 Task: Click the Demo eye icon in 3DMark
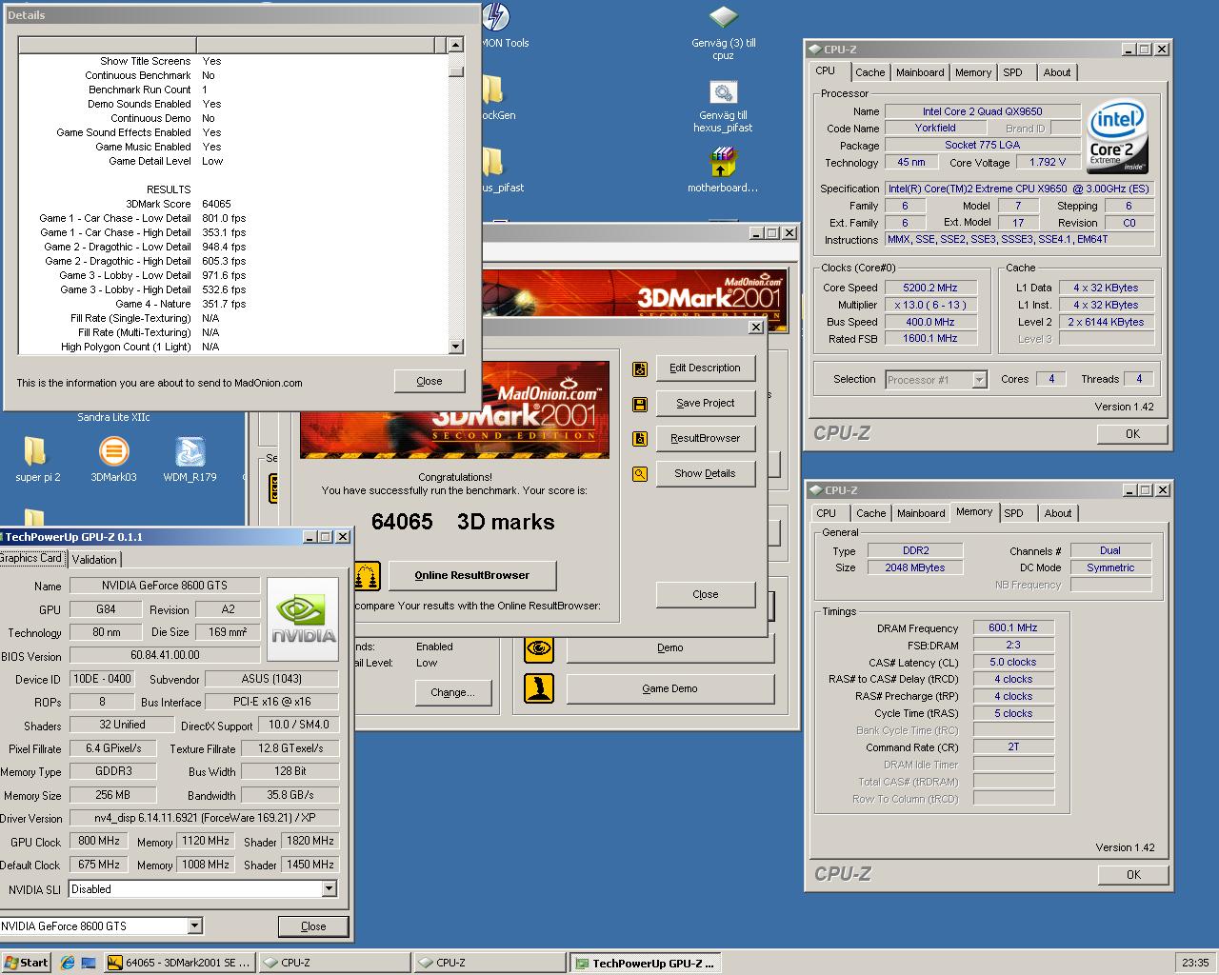(539, 648)
